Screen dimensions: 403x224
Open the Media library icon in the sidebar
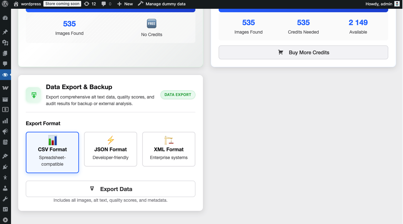coord(5,42)
